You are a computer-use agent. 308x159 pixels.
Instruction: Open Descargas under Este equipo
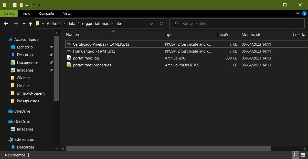click(26, 147)
